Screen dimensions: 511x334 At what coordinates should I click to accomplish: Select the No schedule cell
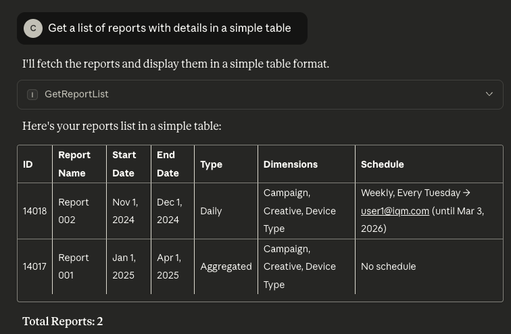click(429, 266)
